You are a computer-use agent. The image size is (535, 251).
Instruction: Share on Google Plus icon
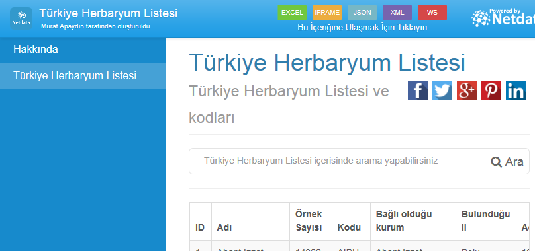[467, 90]
